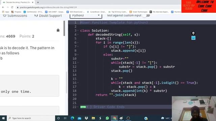
Task: Click the Points: 2 label
Action: [27, 36]
